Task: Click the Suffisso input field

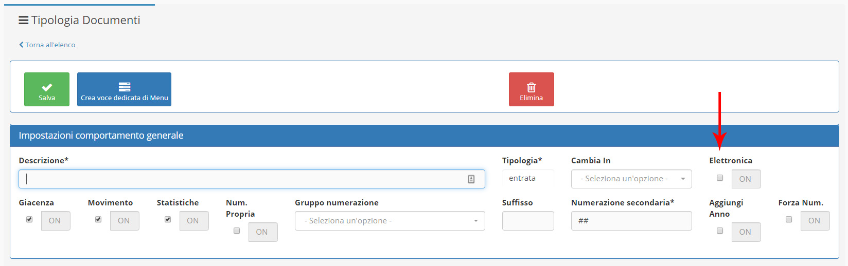Action: click(527, 221)
